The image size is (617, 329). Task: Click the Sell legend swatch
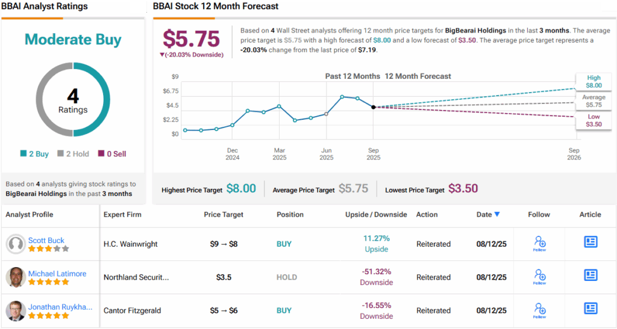(x=101, y=154)
